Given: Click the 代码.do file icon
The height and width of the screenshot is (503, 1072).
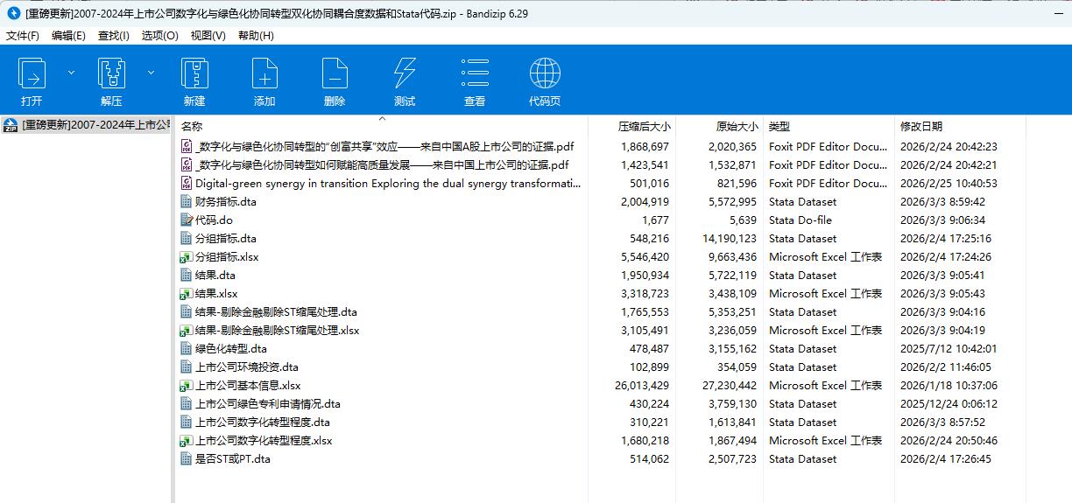Looking at the screenshot, I should (186, 220).
